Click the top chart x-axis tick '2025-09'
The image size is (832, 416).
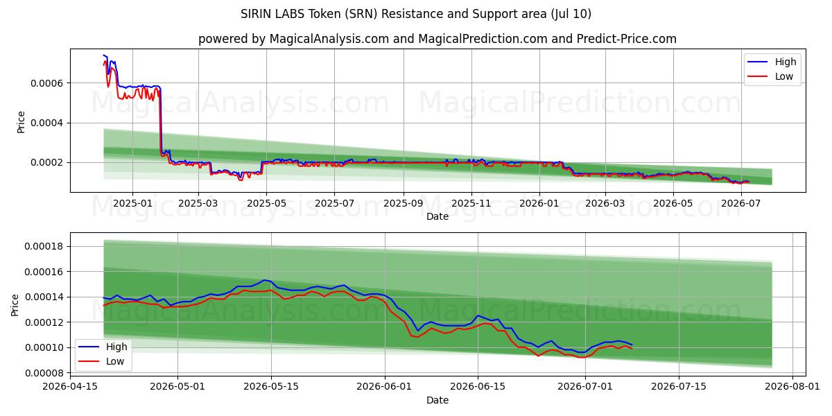click(404, 204)
